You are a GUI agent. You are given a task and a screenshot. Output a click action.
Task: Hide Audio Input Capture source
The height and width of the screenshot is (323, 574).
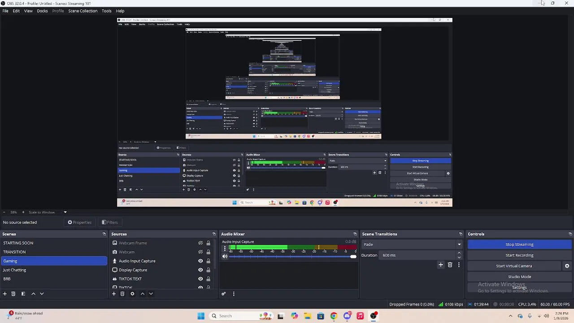[x=200, y=261]
